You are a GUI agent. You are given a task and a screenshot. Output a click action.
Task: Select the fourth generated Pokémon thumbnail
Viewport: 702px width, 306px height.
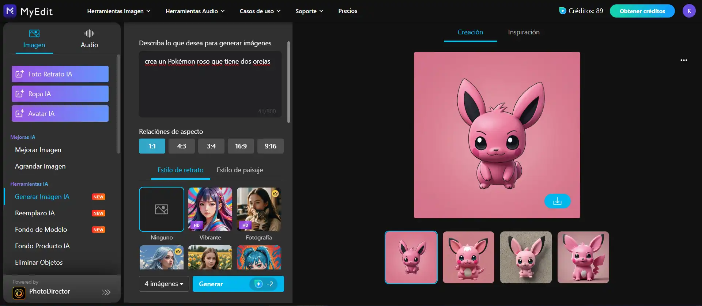[583, 257]
